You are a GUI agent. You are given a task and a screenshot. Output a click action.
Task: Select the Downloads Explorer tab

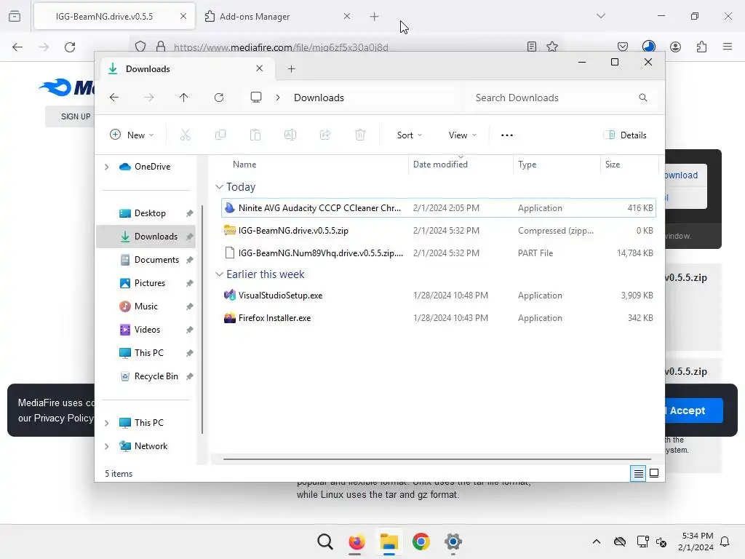pos(186,69)
